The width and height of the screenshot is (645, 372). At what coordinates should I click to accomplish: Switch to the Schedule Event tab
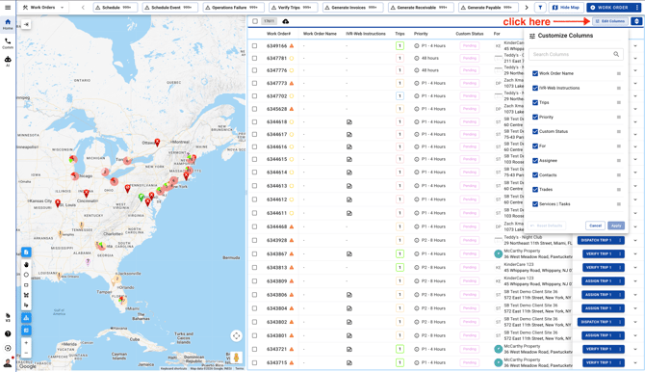[x=169, y=8]
